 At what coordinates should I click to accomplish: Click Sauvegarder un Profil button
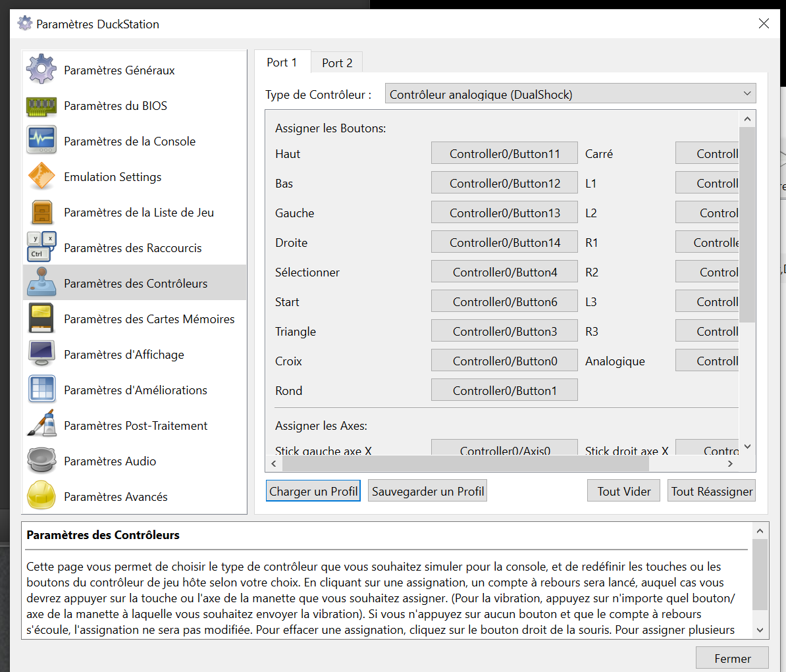click(428, 491)
